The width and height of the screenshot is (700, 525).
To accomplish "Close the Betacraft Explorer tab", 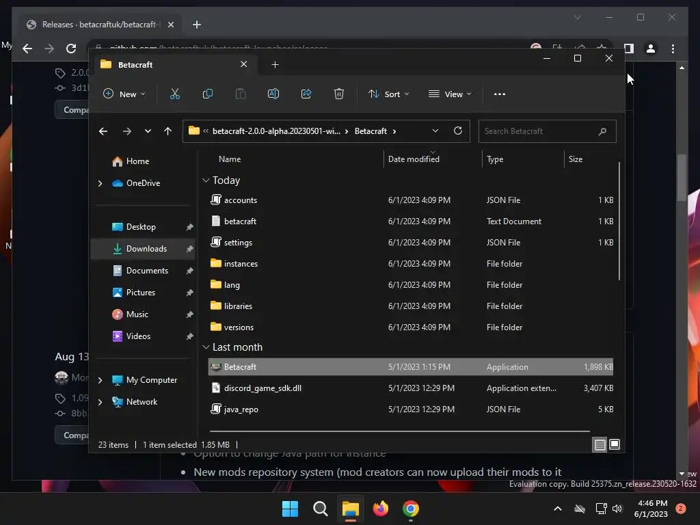I will coord(244,64).
